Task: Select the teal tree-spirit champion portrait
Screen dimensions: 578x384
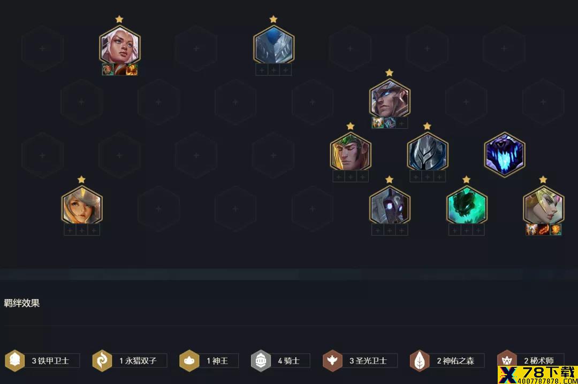Action: (x=467, y=206)
